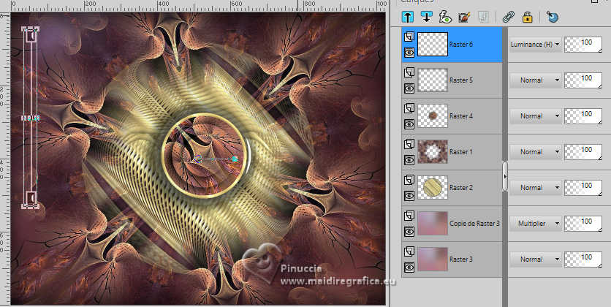The image size is (611, 307).
Task: Open the Normal blend mode dropdown for Raster 5
Action: 536,80
